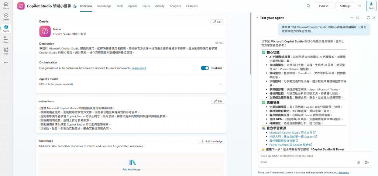Click the agent icon in Details
The image size is (378, 176).
tap(45, 31)
